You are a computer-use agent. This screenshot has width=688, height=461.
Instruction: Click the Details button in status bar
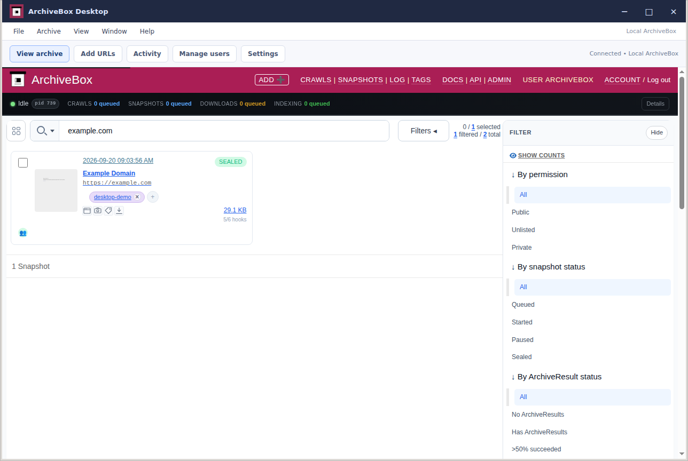[x=655, y=104]
